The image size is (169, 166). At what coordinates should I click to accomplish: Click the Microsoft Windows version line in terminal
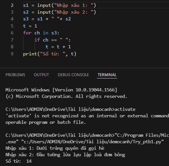pyautogui.click(x=61, y=90)
